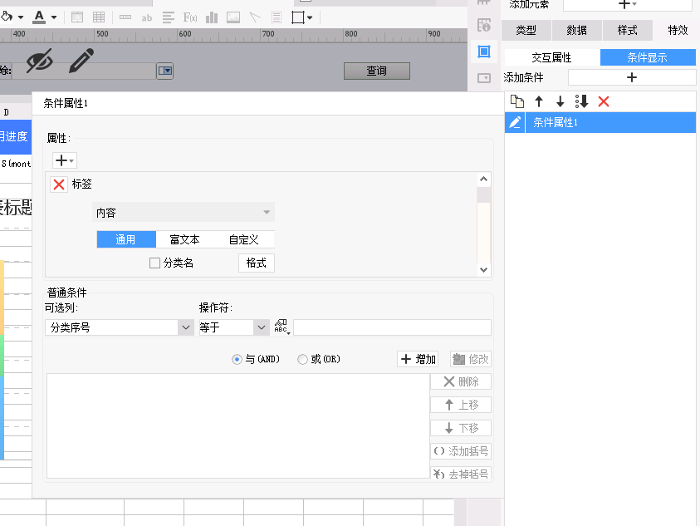
Task: Insert an image from the toolbar
Action: click(233, 17)
